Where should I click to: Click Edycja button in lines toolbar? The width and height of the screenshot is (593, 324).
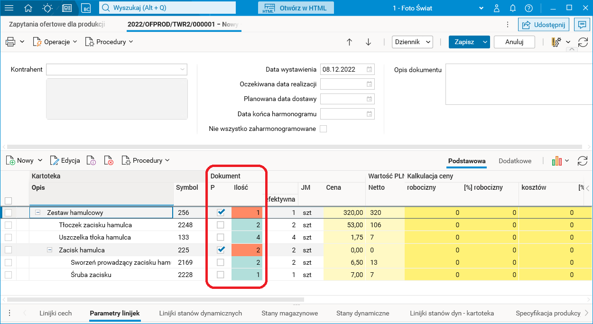click(x=65, y=160)
